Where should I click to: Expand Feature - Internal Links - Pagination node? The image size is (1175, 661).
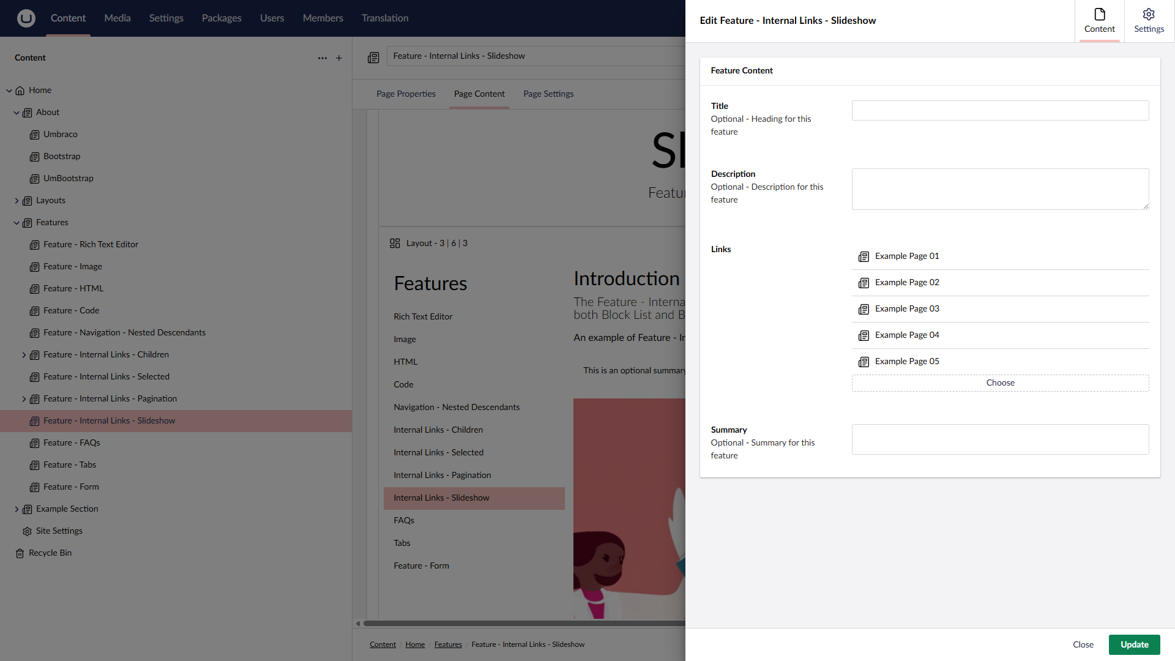pyautogui.click(x=24, y=399)
